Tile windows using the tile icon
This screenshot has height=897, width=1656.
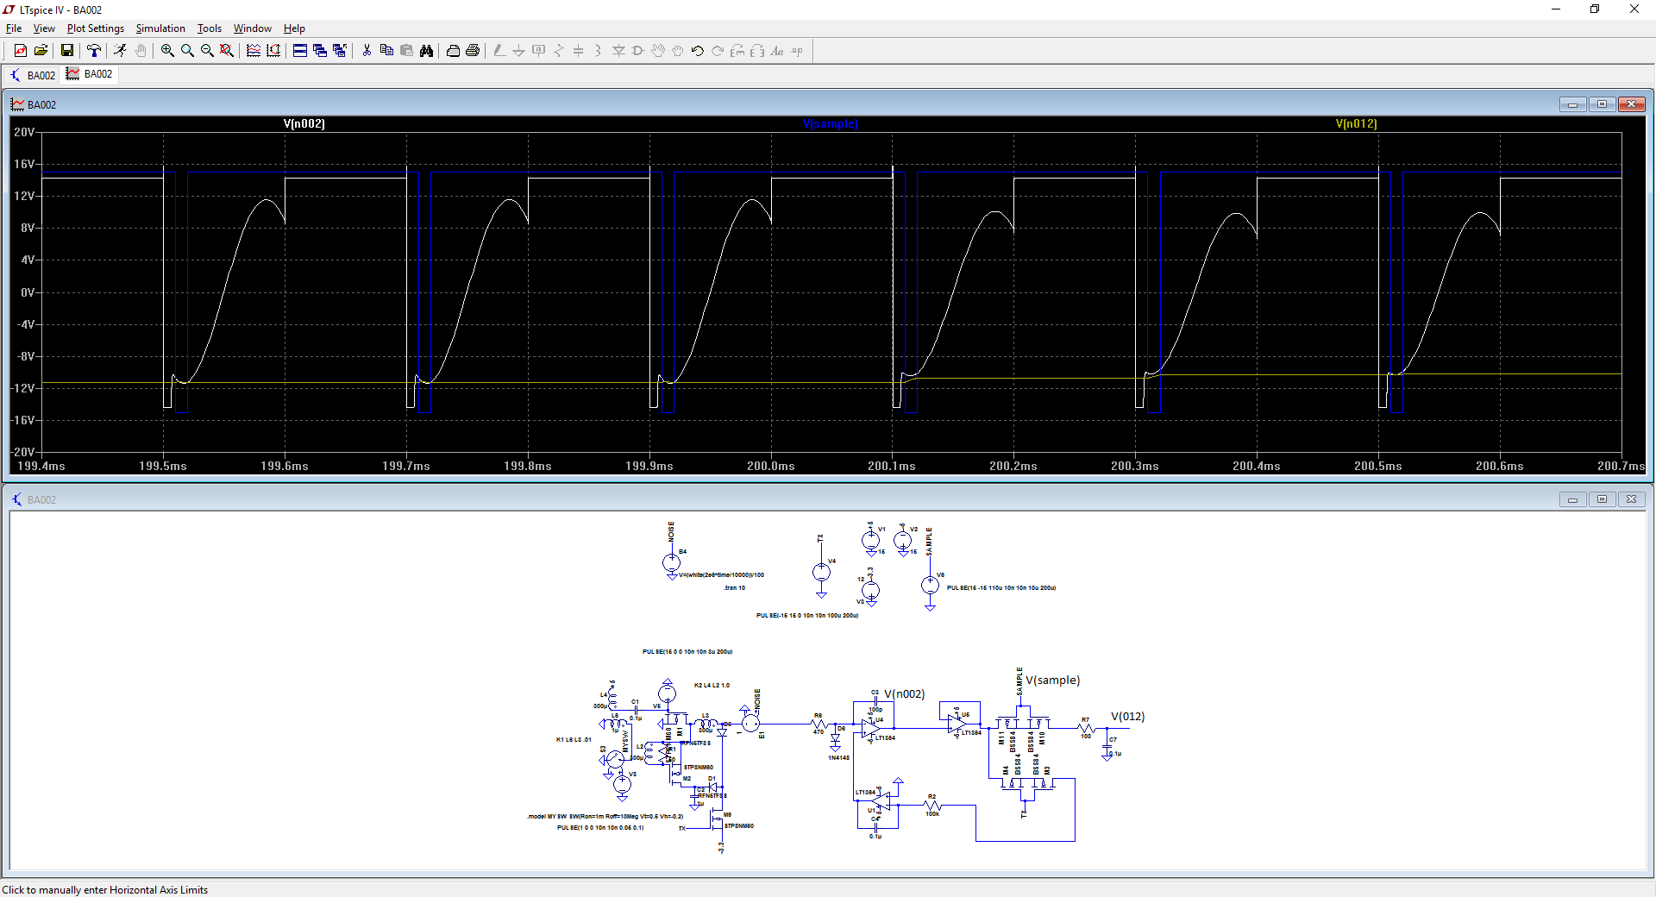[300, 51]
